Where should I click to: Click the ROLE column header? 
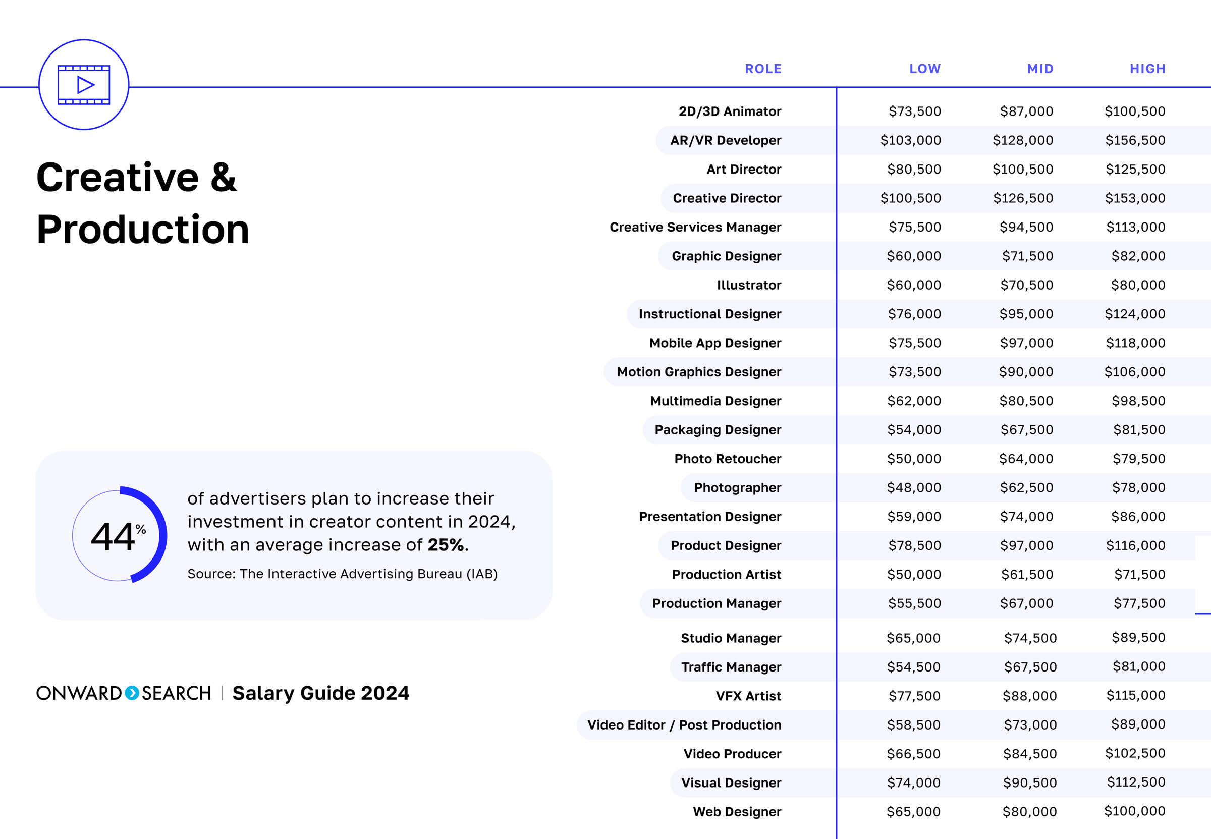pos(762,69)
